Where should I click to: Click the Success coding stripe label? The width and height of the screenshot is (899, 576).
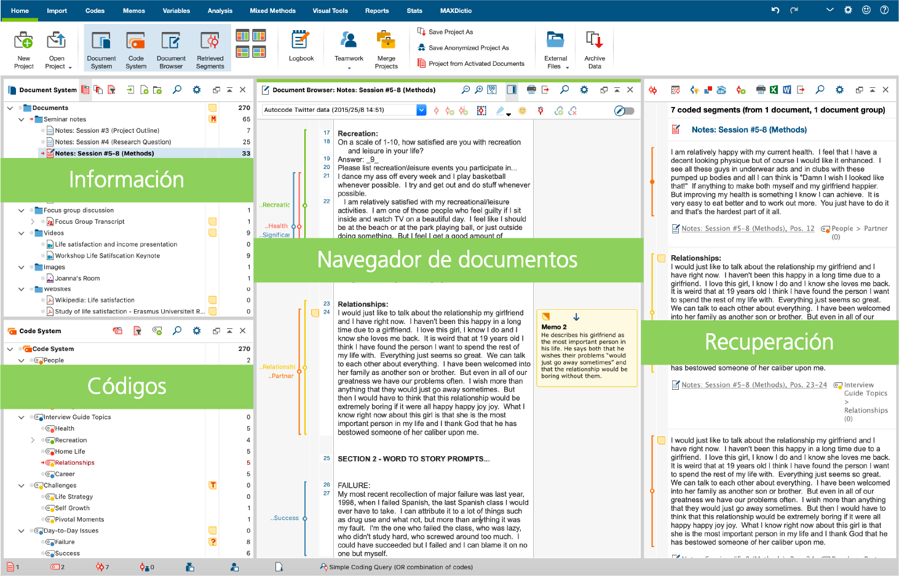(x=285, y=518)
